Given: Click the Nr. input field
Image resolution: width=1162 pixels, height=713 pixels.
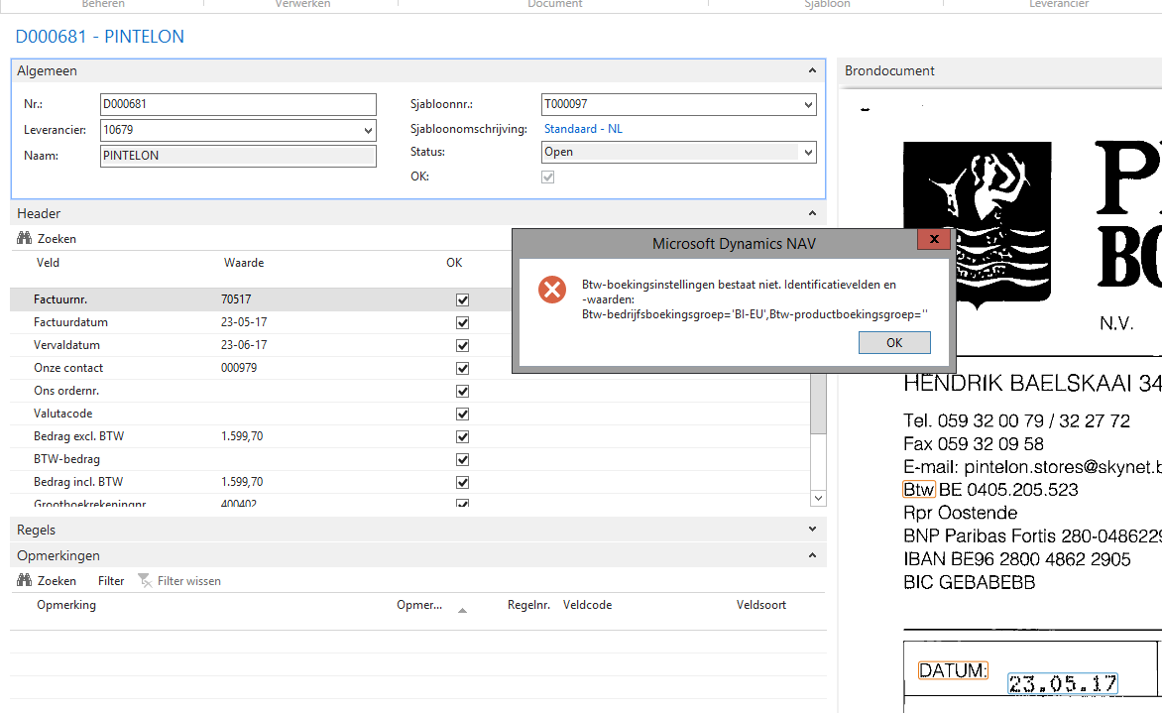Looking at the screenshot, I should click(238, 104).
